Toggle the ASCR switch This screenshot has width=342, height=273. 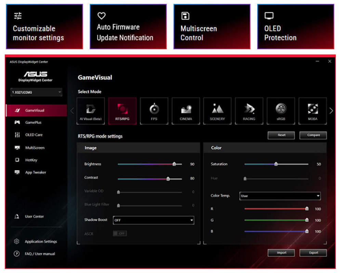(x=120, y=233)
